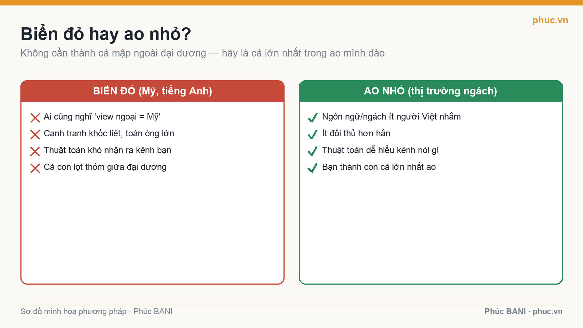Click the text 'Bạn thành con cá lớn nhất ao'

tap(379, 167)
